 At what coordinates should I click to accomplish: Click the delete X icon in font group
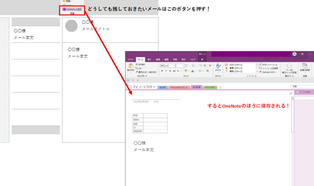tap(208, 71)
